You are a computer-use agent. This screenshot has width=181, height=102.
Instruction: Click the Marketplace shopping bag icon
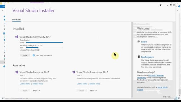click(x=139, y=57)
